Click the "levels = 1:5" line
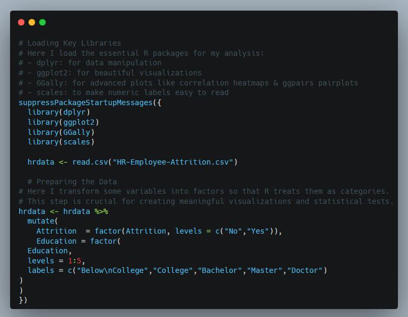The image size is (408, 317). coord(56,261)
